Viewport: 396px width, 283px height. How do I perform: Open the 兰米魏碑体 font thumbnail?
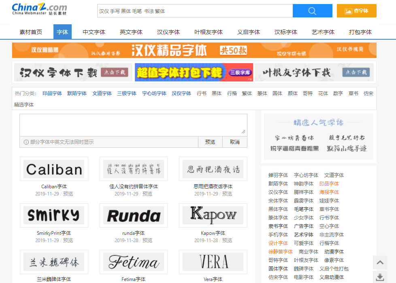(54, 262)
